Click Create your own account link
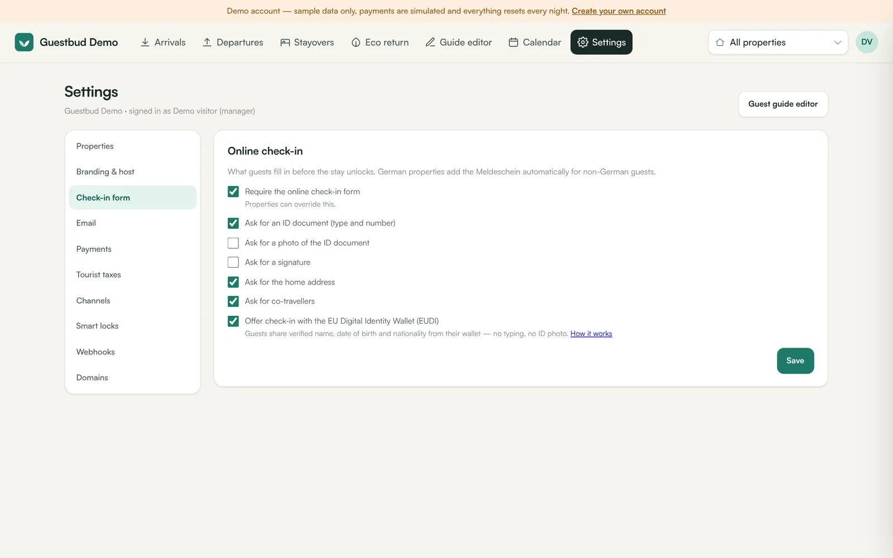The width and height of the screenshot is (893, 558). pyautogui.click(x=618, y=11)
